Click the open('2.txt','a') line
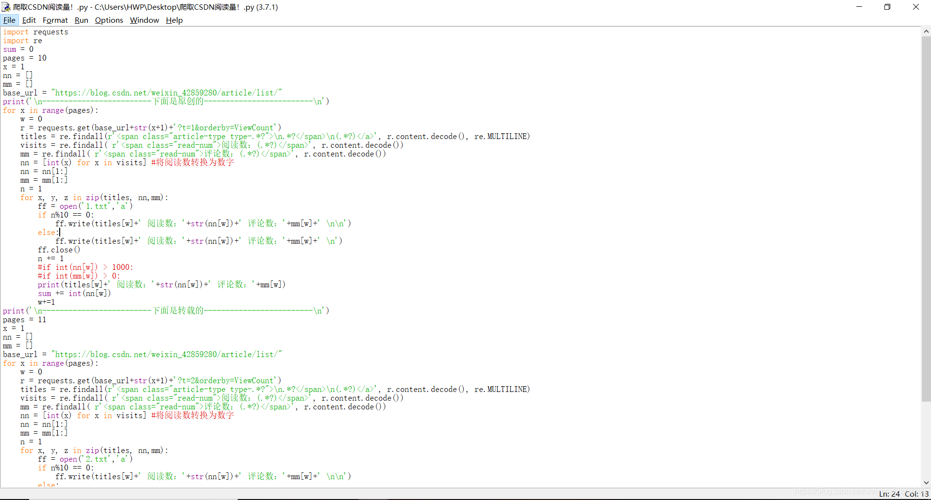The width and height of the screenshot is (931, 500). click(x=85, y=459)
